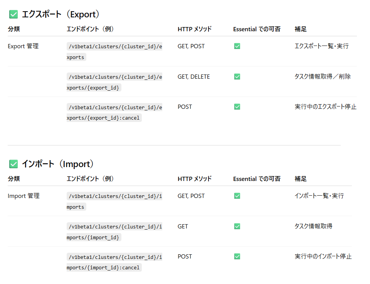Click the Export 管理 category cell

click(x=23, y=46)
